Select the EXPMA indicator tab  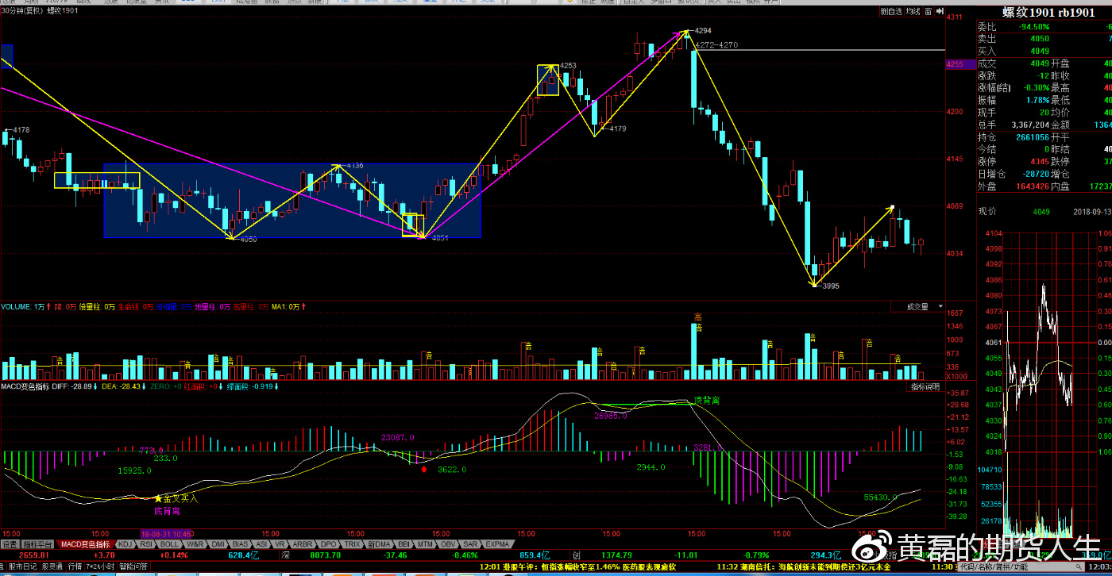[x=498, y=544]
